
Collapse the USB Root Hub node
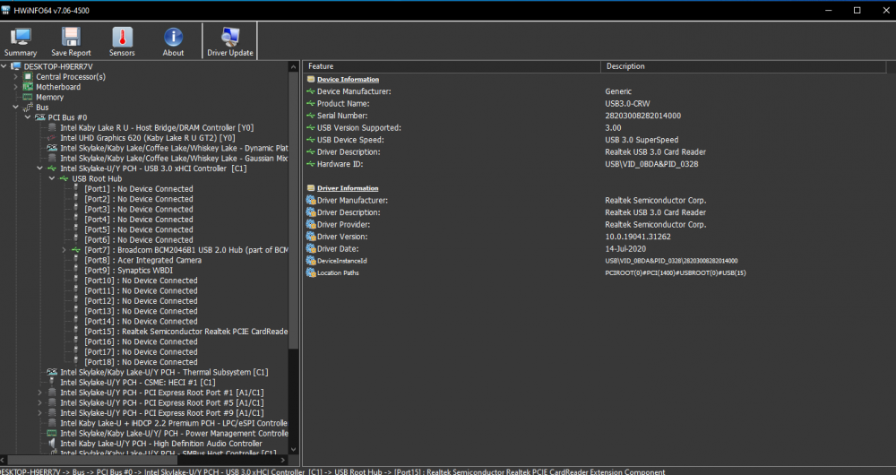click(x=52, y=178)
